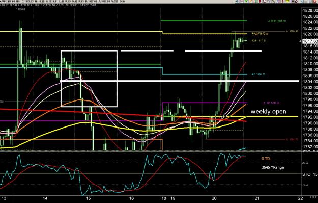Click date label 14 on time axis
Screen dimensions: 318x203
45,198
